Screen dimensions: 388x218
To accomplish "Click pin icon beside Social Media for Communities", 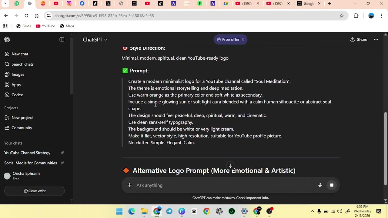I will tap(62, 163).
